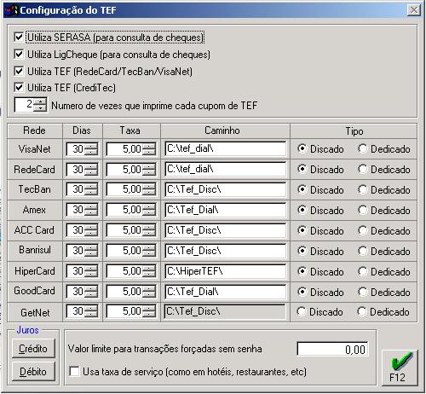
Task: Click the Caminho column header
Action: click(222, 130)
